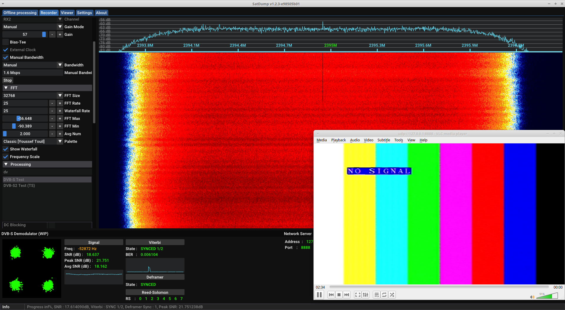Pause playback in VLC
Screen dimensions: 565x310
pos(319,295)
